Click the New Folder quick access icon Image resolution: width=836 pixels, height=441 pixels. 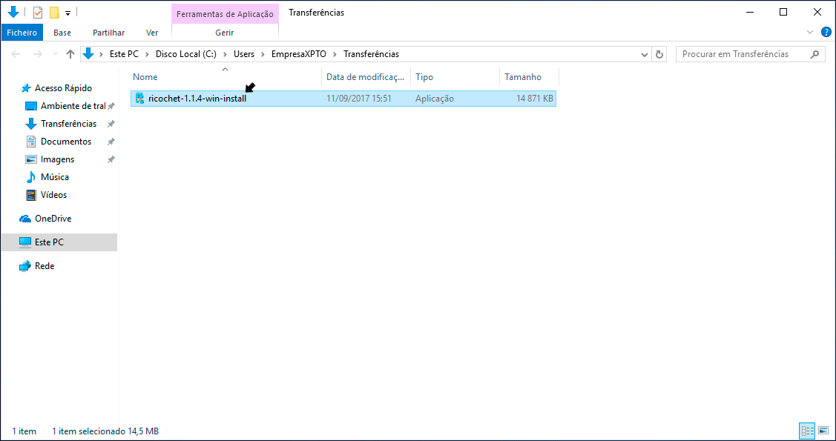coord(54,13)
